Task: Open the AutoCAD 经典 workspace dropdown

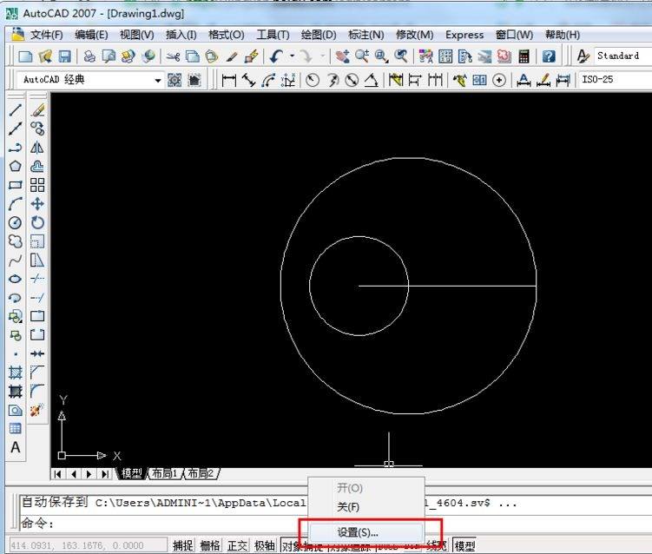Action: 158,80
